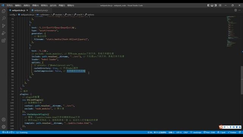243x137 pixels.
Task: Click the Sogou voice input microphone
Action: pyautogui.click(x=230, y=127)
